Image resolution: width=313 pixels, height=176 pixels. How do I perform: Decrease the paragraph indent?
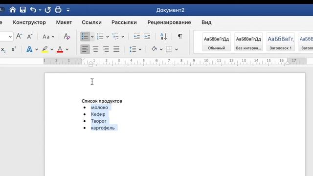137,36
